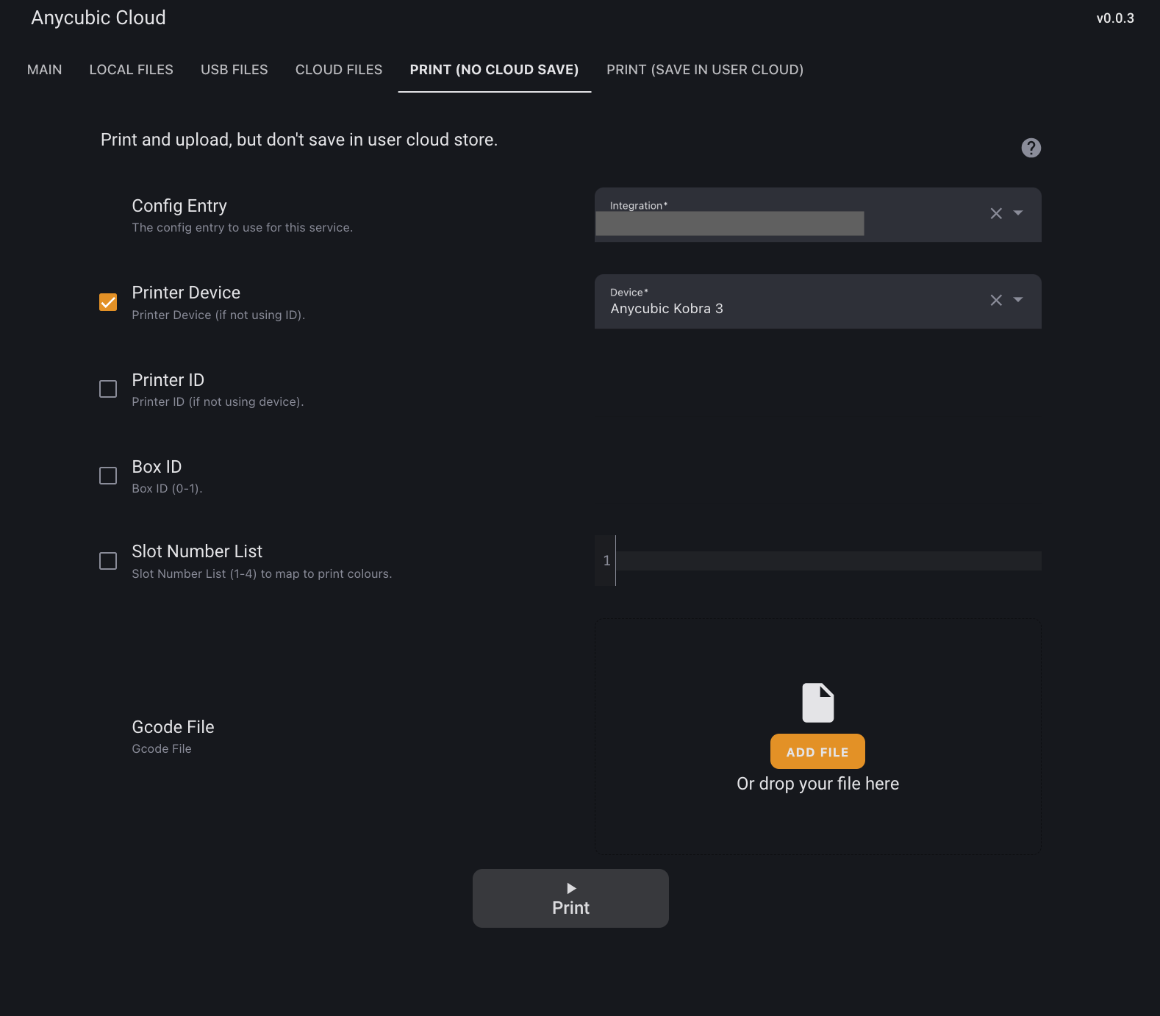
Task: Clear the Device field with X
Action: coord(996,300)
